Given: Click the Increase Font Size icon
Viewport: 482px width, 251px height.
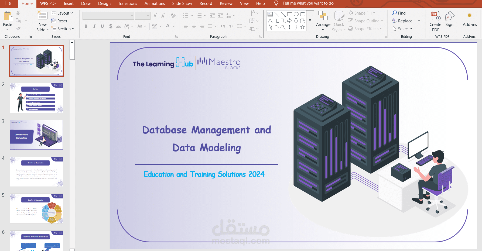Looking at the screenshot, I should pos(155,16).
